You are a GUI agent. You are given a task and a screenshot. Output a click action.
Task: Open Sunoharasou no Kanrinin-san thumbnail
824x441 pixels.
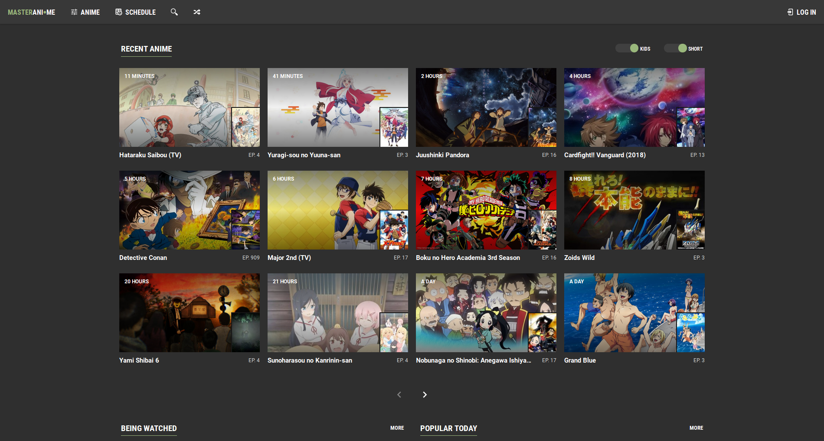pos(338,313)
